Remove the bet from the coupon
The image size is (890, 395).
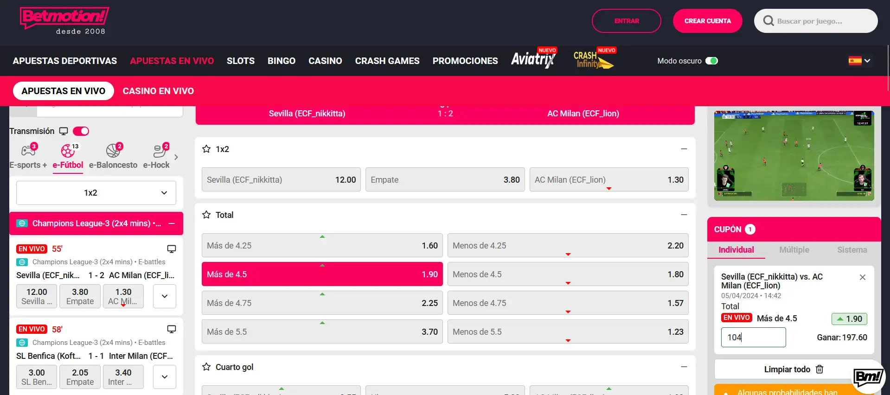coord(863,277)
